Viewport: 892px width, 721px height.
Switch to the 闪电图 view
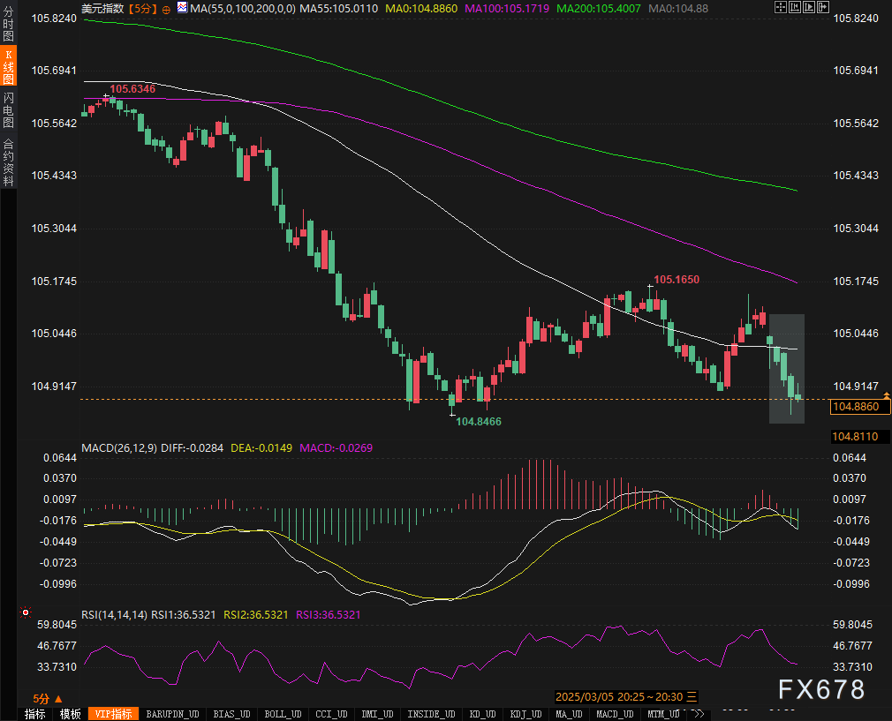pyautogui.click(x=8, y=111)
